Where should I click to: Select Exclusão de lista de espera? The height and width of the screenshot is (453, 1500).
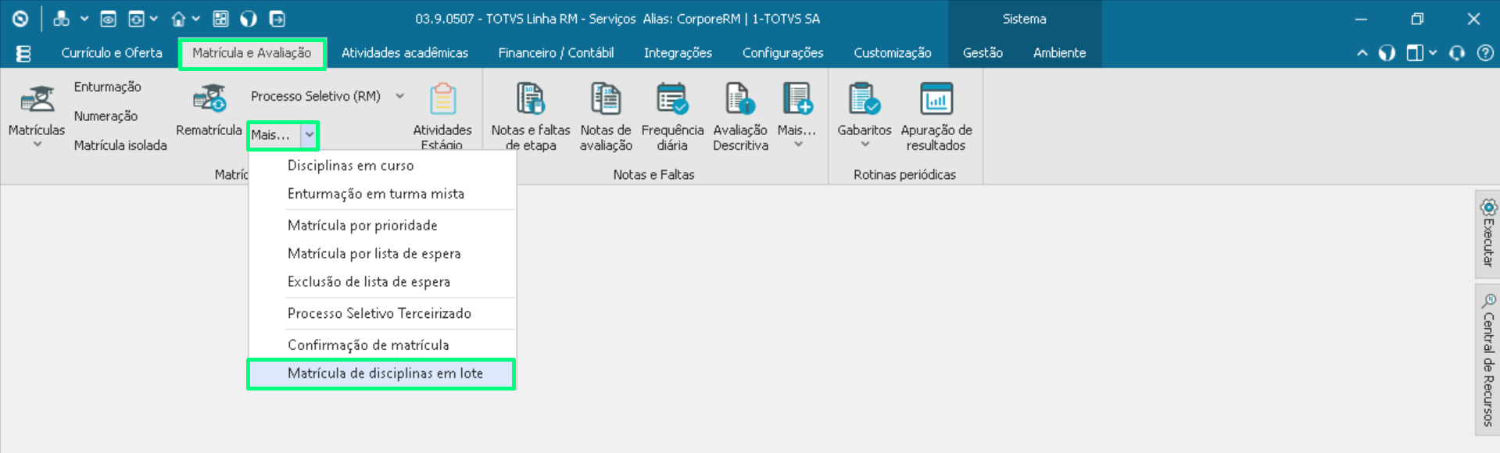point(381,281)
